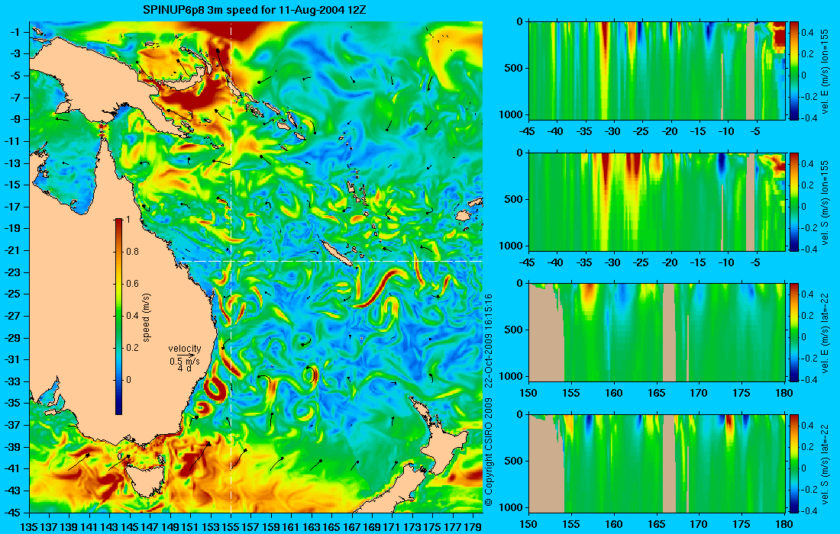
Task: Click longitude tick 173 on main map axis
Action: (x=412, y=526)
